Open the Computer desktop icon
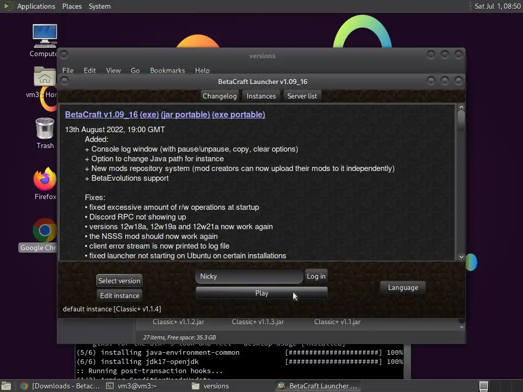Screen dimensions: 523x392 44,41
